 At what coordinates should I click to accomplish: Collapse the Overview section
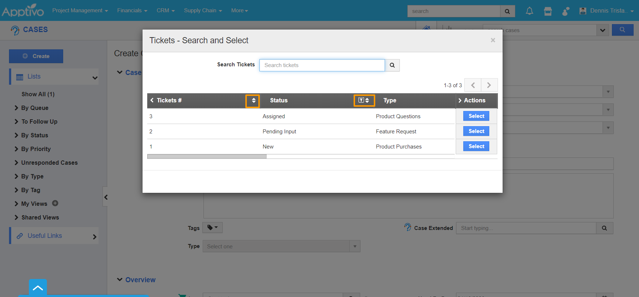coord(120,280)
